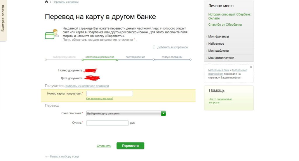This screenshot has height=161, width=299.
Task: Open the Мобильный банк link
Action: [218, 70]
